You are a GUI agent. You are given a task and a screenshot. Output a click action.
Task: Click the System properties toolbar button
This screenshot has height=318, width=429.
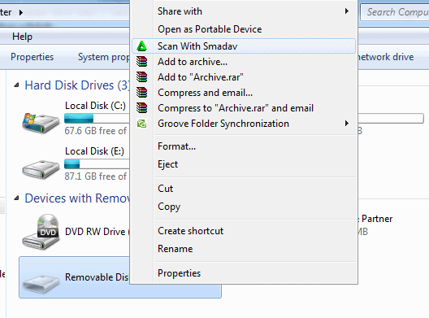tap(103, 57)
